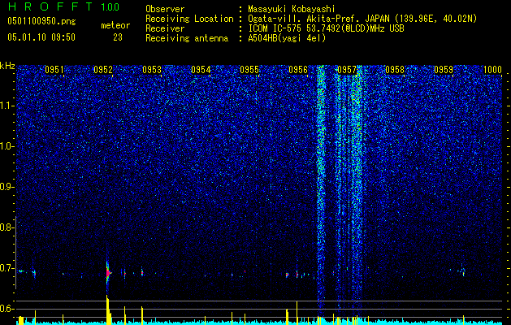Click the 0951 time marker

54,69
